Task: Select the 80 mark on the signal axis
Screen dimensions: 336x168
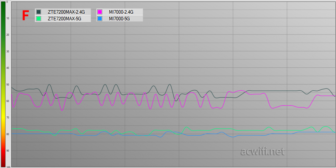Action: 7,134
